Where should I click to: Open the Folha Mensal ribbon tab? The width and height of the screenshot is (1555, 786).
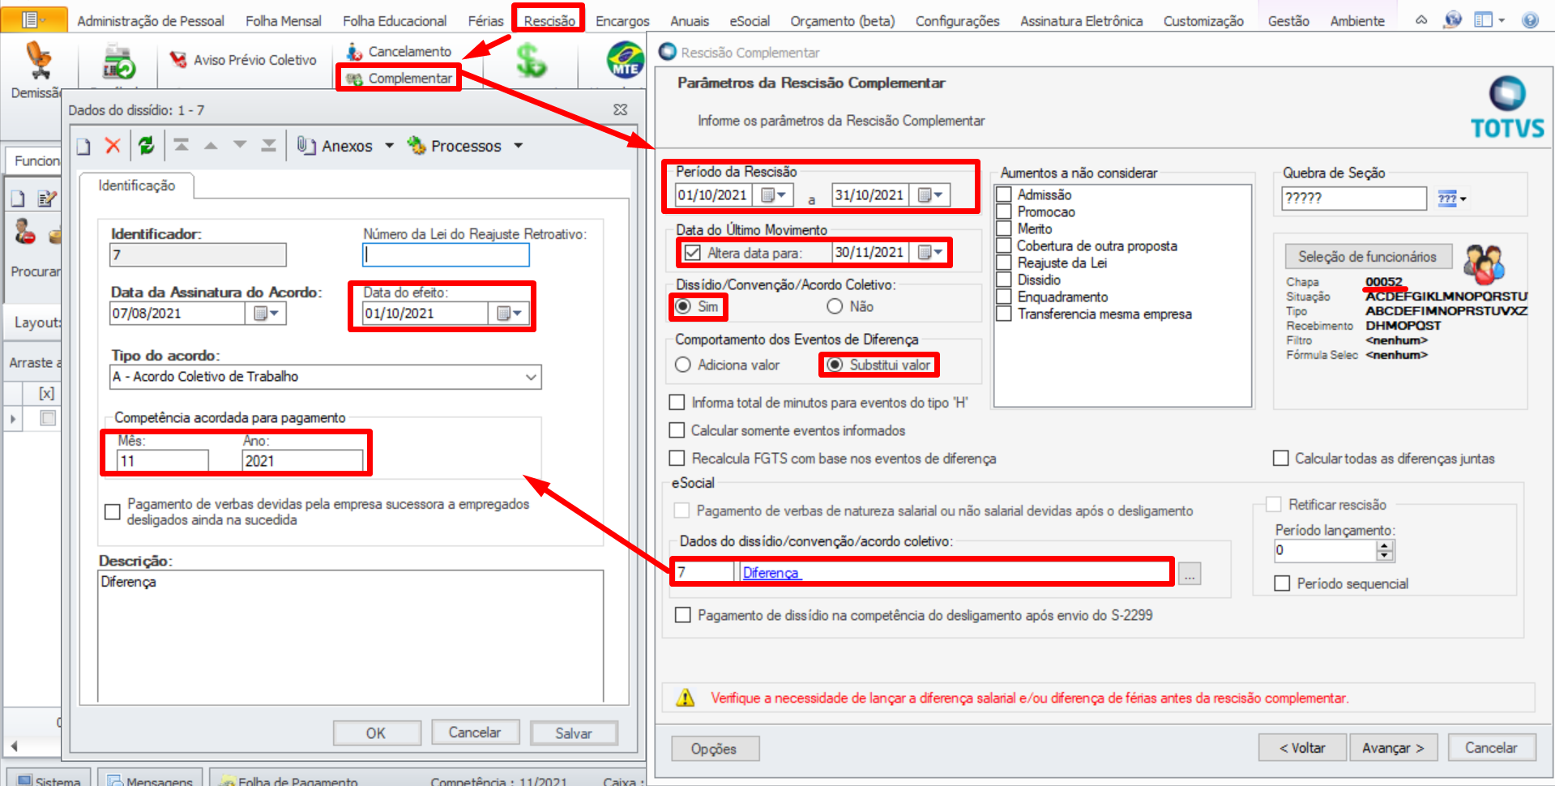(x=283, y=21)
